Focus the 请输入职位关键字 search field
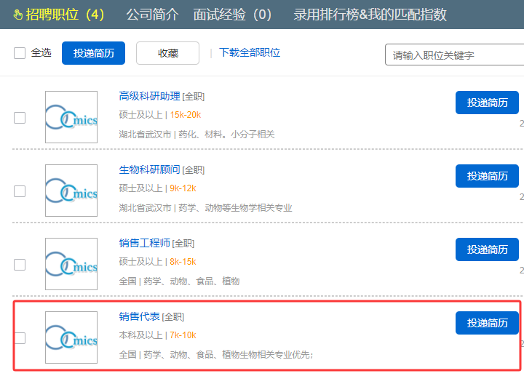This screenshot has height=376, width=524. (x=454, y=55)
